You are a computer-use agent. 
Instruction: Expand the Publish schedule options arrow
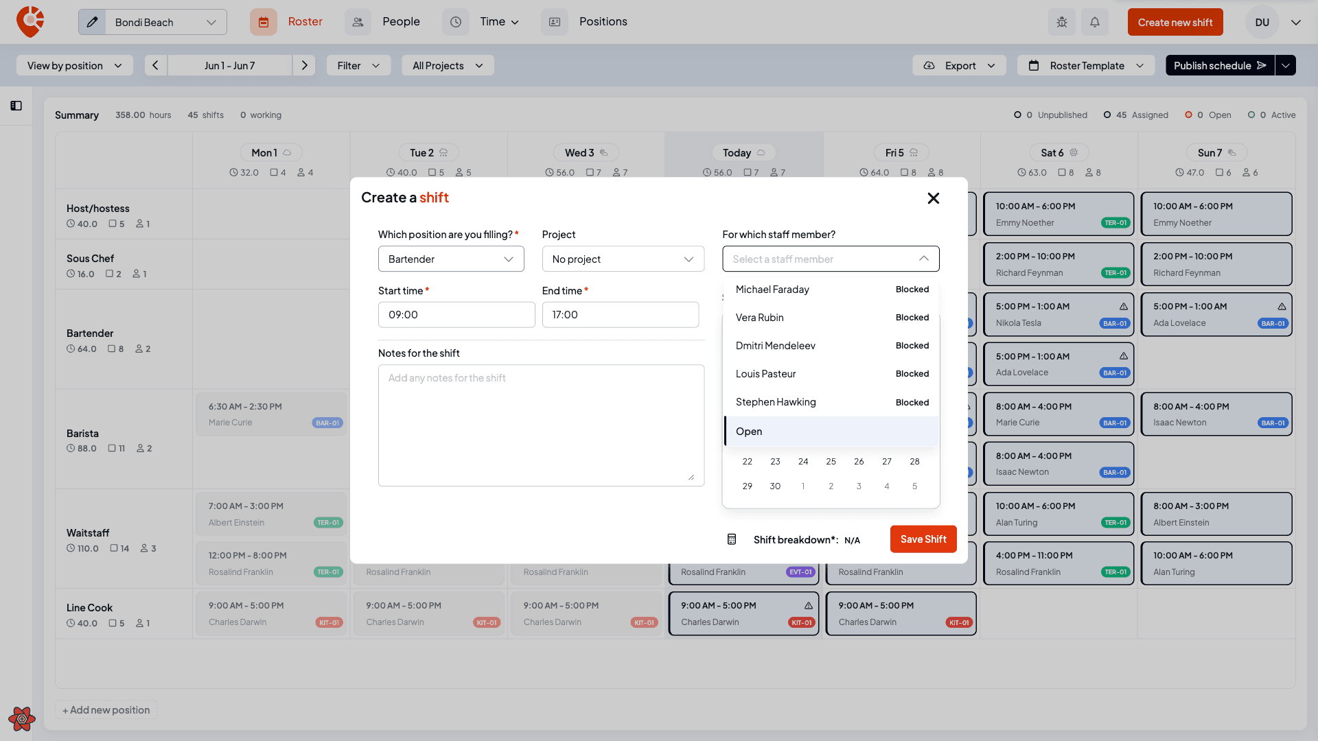click(1285, 65)
